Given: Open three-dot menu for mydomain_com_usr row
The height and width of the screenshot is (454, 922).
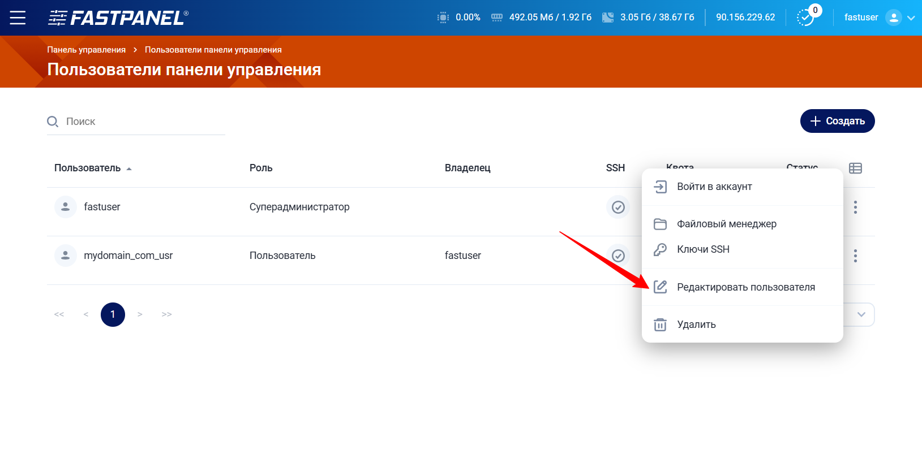Looking at the screenshot, I should click(x=855, y=256).
